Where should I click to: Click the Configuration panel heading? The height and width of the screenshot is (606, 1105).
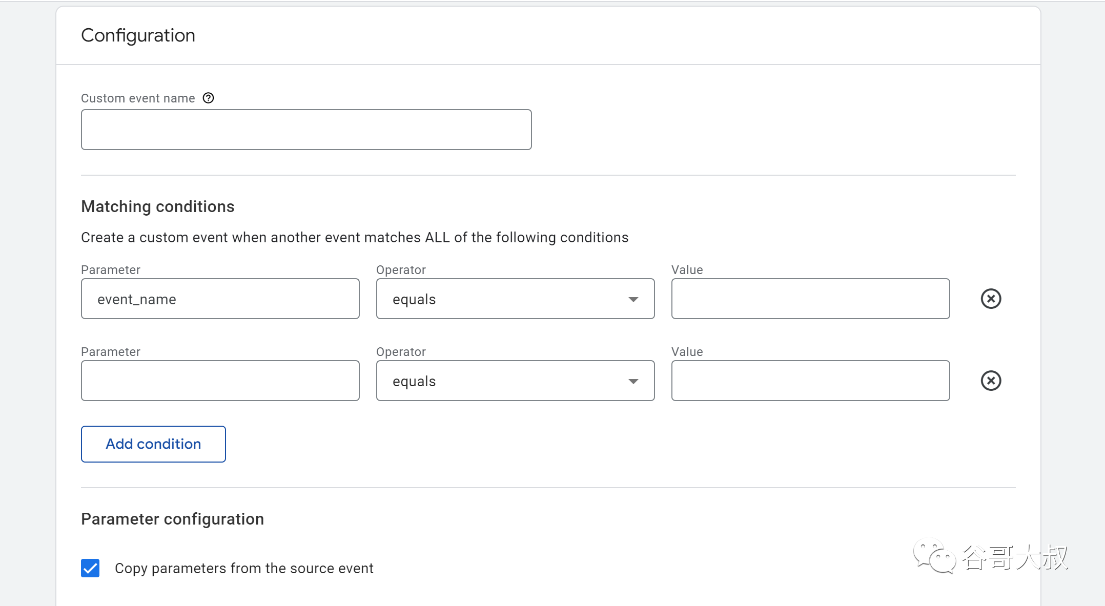(x=138, y=35)
